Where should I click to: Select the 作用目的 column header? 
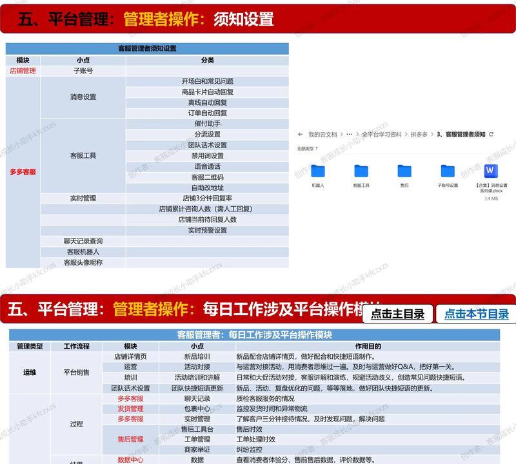[368, 346]
